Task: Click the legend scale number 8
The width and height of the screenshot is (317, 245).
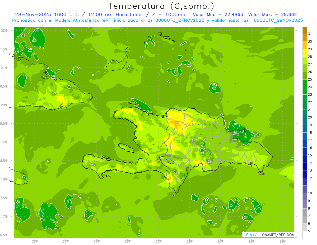Action: [x=310, y=209]
